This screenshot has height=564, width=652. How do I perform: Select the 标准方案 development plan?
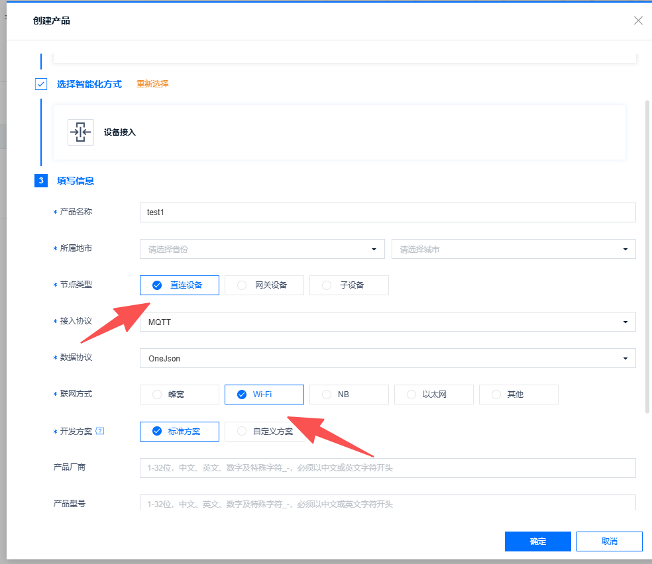[179, 432]
